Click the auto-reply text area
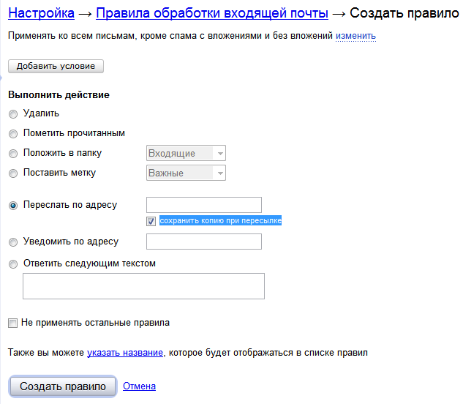The width and height of the screenshot is (463, 404). tap(143, 286)
